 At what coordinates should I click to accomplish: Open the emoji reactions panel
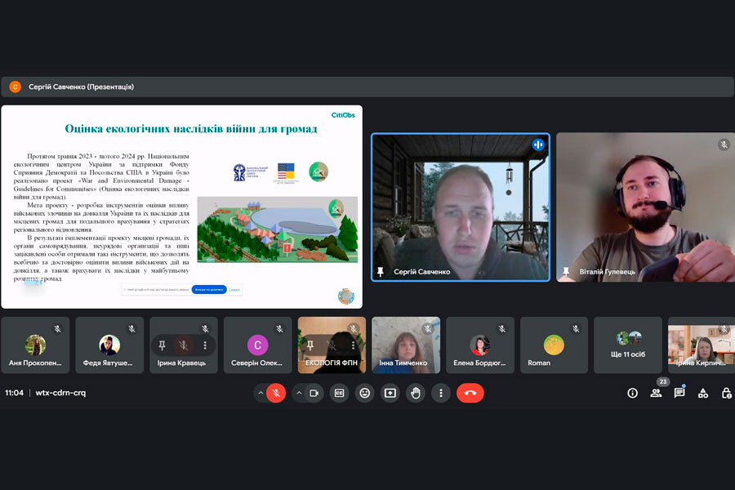365,393
